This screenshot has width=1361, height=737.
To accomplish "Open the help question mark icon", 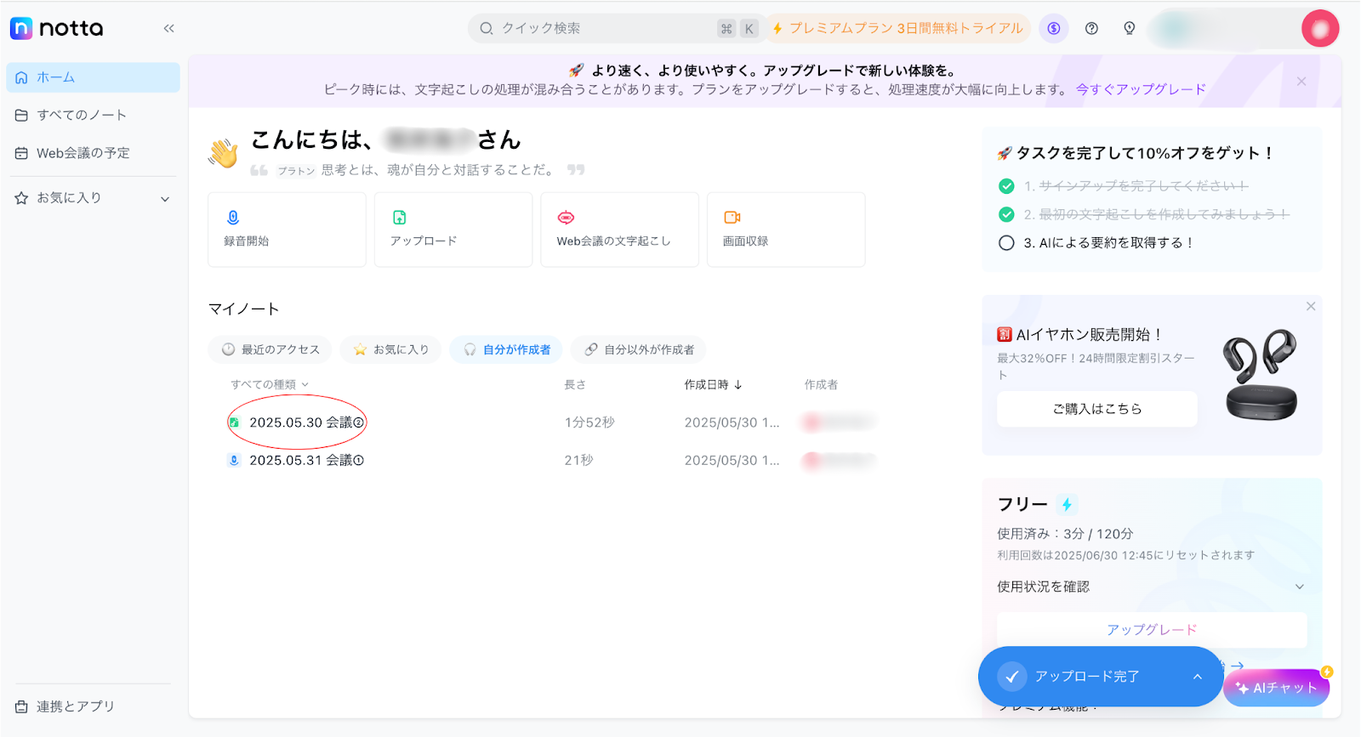I will [1091, 28].
